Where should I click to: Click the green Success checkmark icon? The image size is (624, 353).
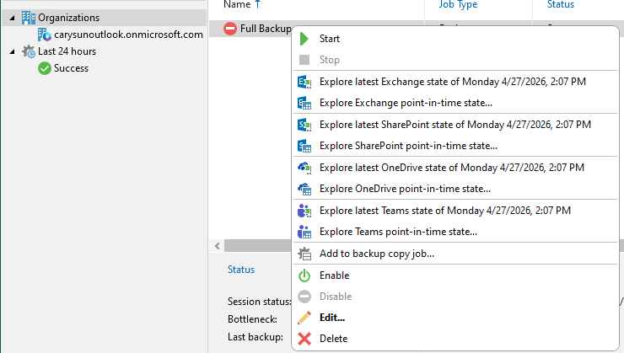pyautogui.click(x=45, y=68)
